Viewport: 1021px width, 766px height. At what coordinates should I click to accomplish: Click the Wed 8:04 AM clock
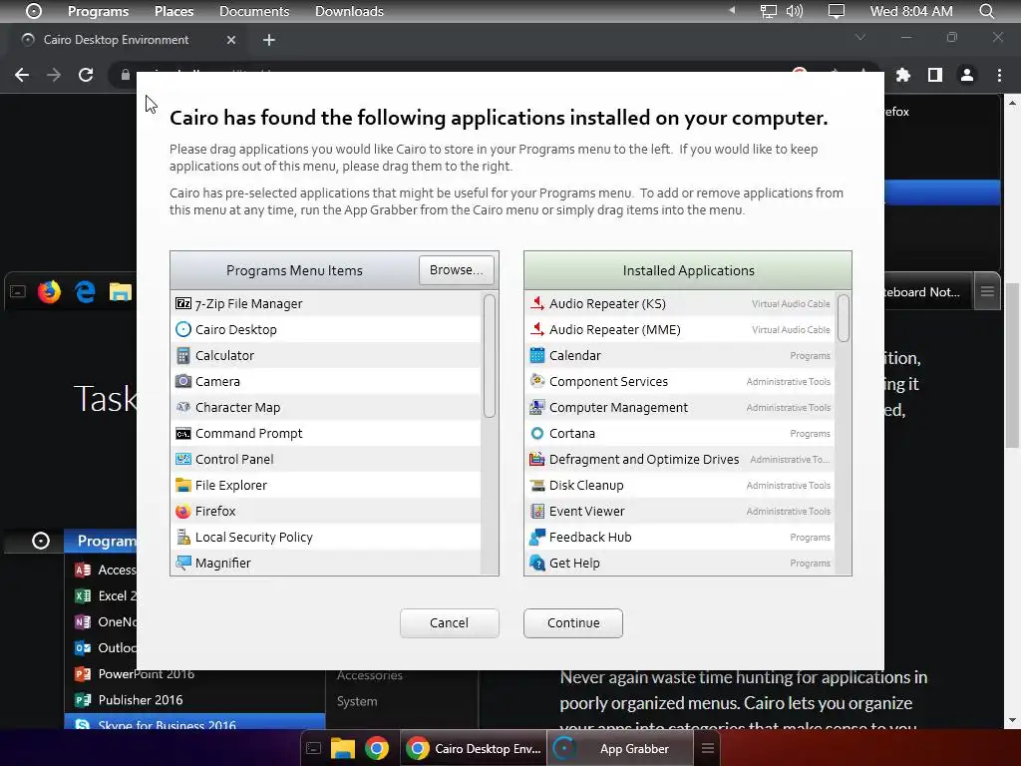tap(911, 11)
